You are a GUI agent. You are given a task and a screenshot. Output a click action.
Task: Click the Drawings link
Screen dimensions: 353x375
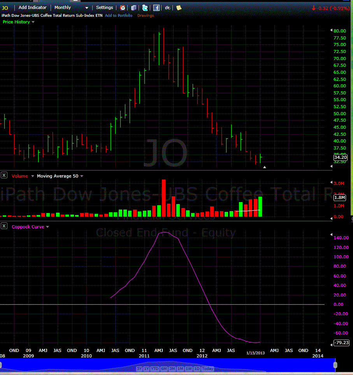point(145,16)
